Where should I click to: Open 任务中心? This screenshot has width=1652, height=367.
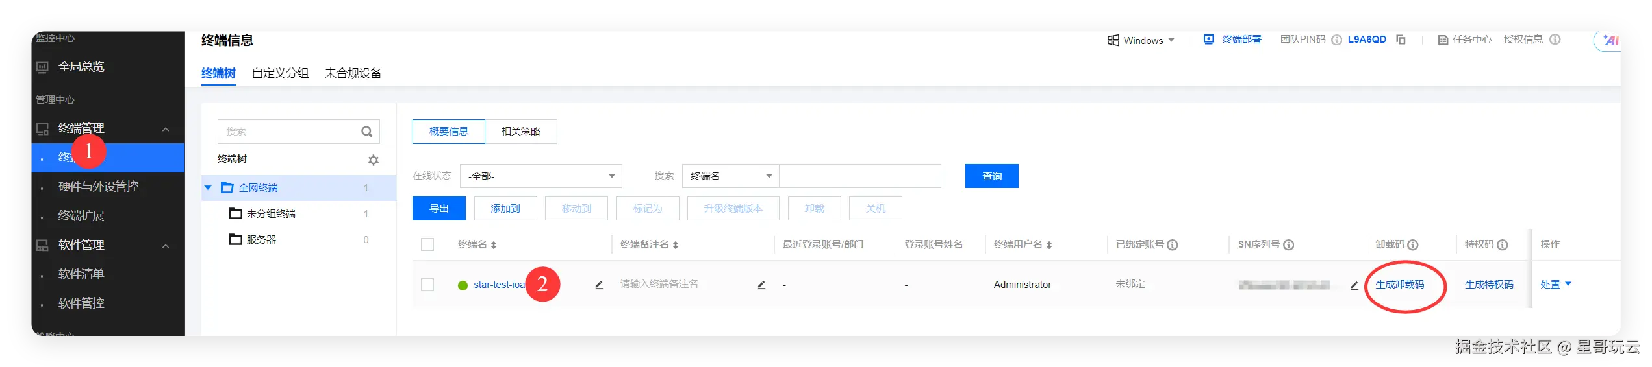(x=1465, y=40)
